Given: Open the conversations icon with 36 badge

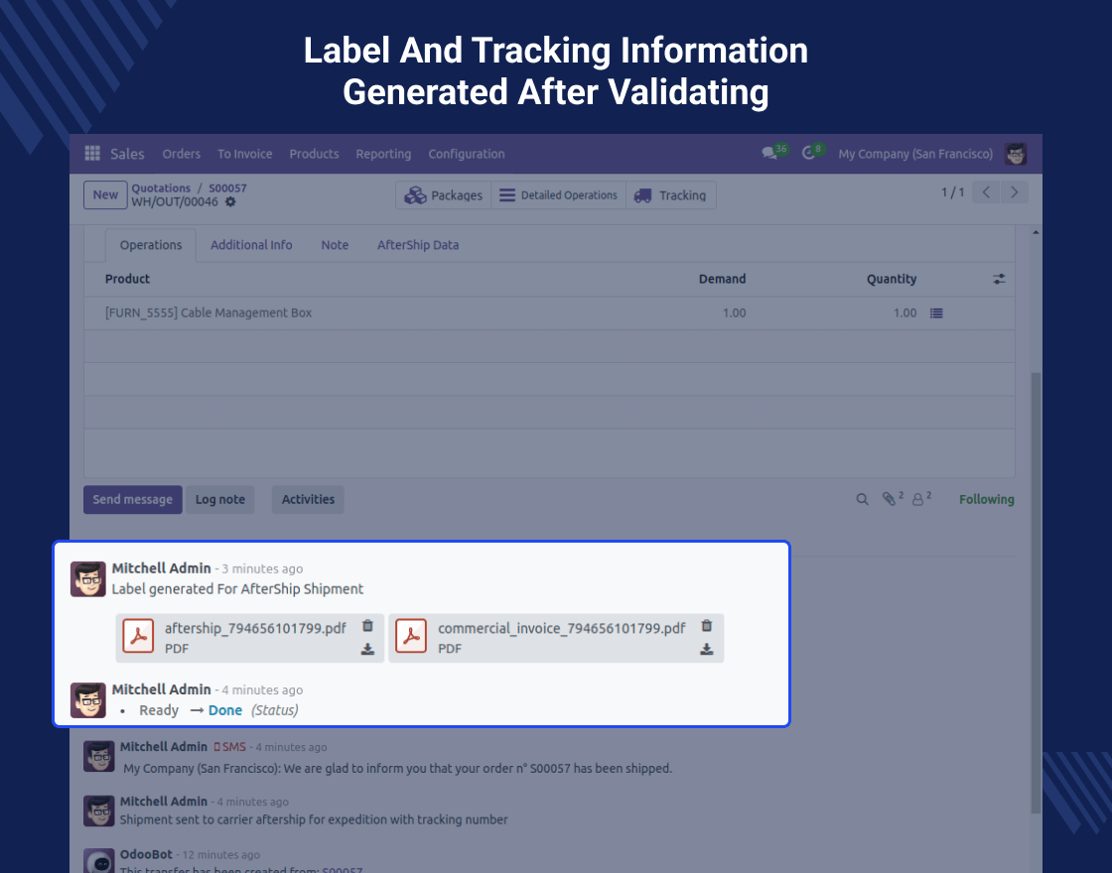Looking at the screenshot, I should click(769, 153).
